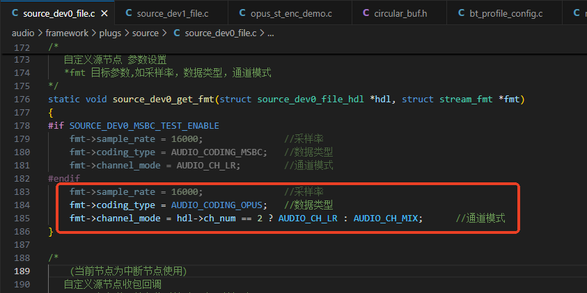Click line number 176 in the gutter
This screenshot has width=587, height=293.
(x=22, y=99)
